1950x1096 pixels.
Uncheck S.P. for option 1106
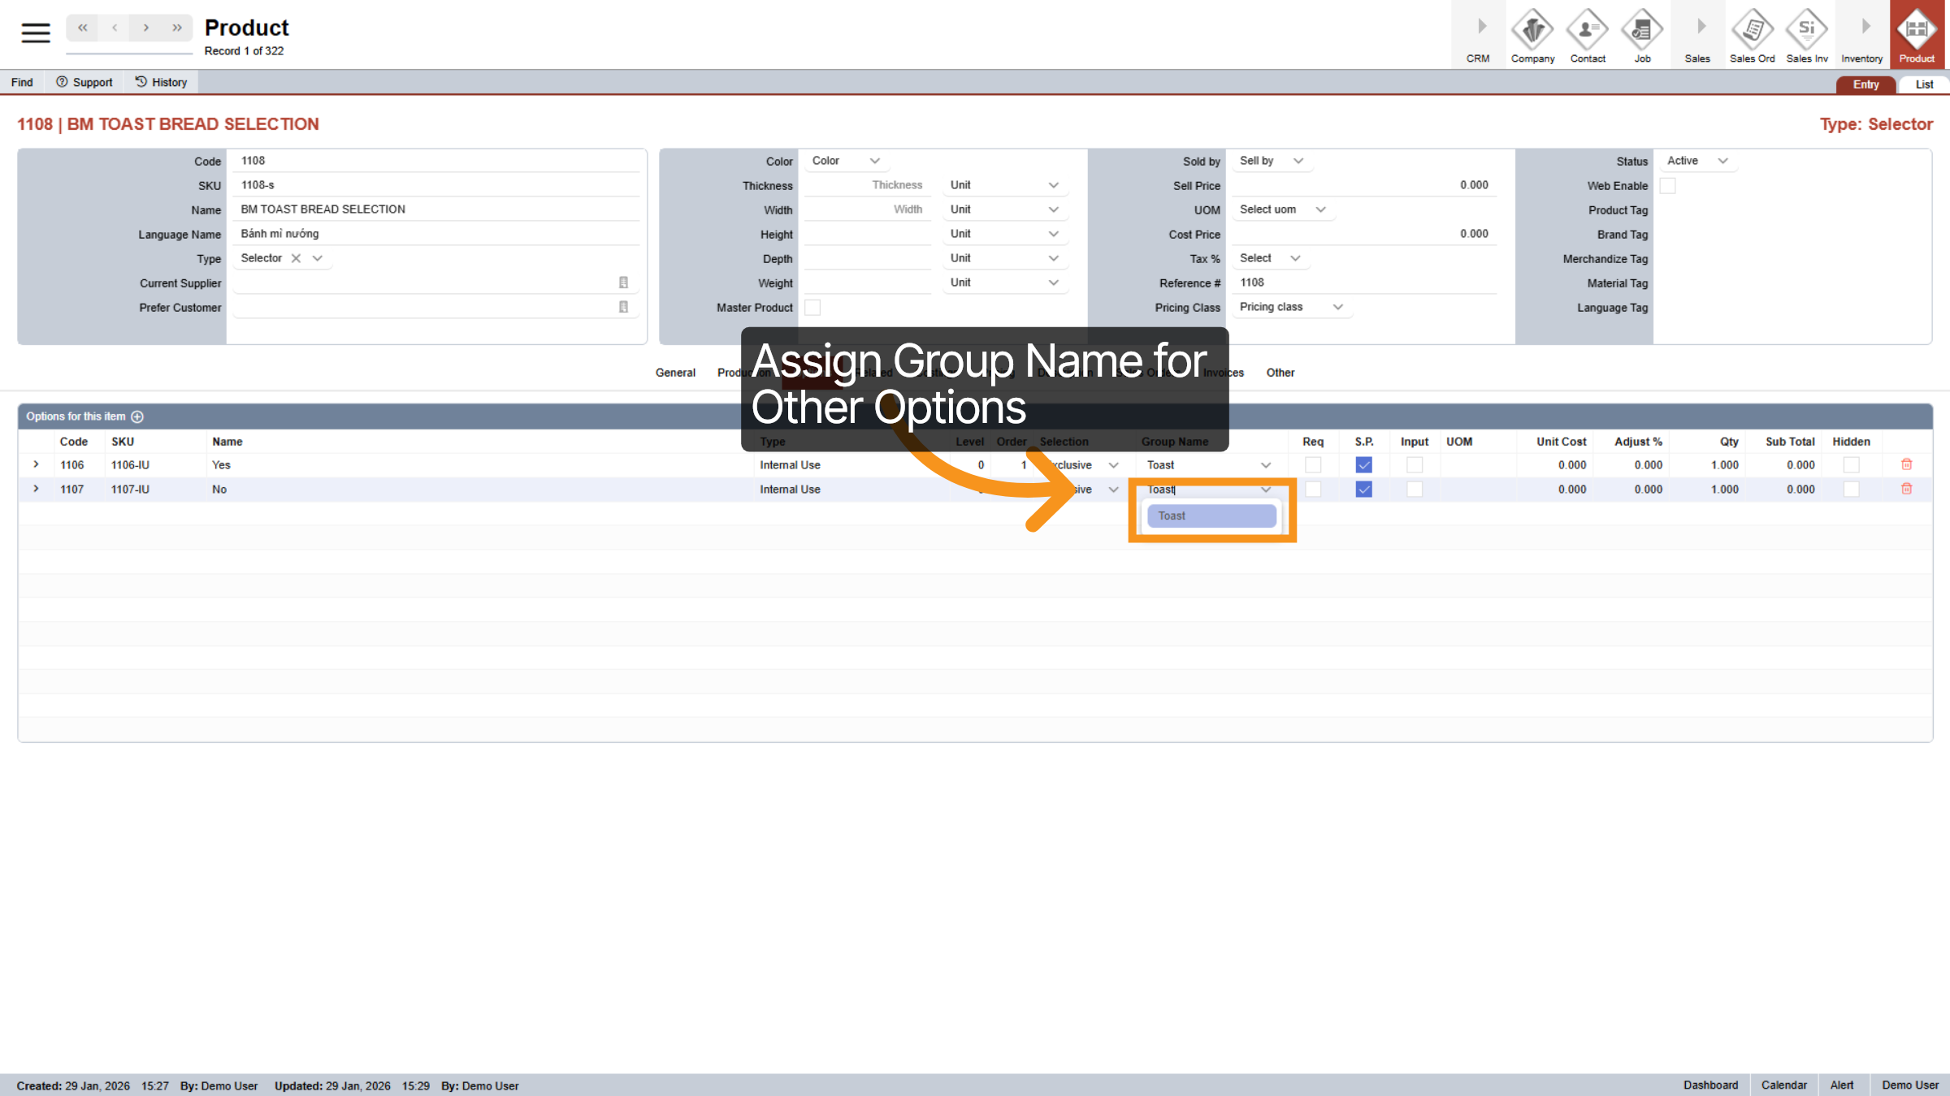pyautogui.click(x=1364, y=464)
